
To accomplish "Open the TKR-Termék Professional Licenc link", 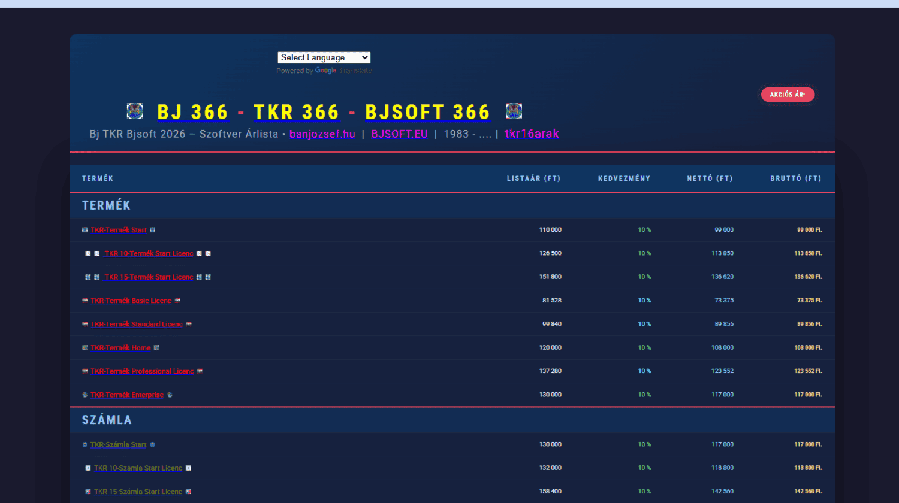I will pyautogui.click(x=142, y=371).
